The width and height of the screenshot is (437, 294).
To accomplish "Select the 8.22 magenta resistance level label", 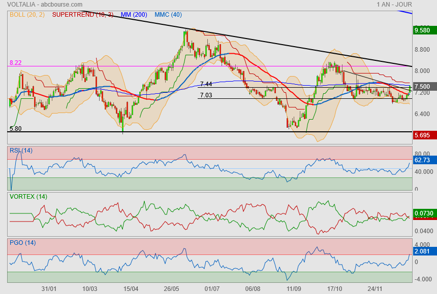I will coord(15,63).
